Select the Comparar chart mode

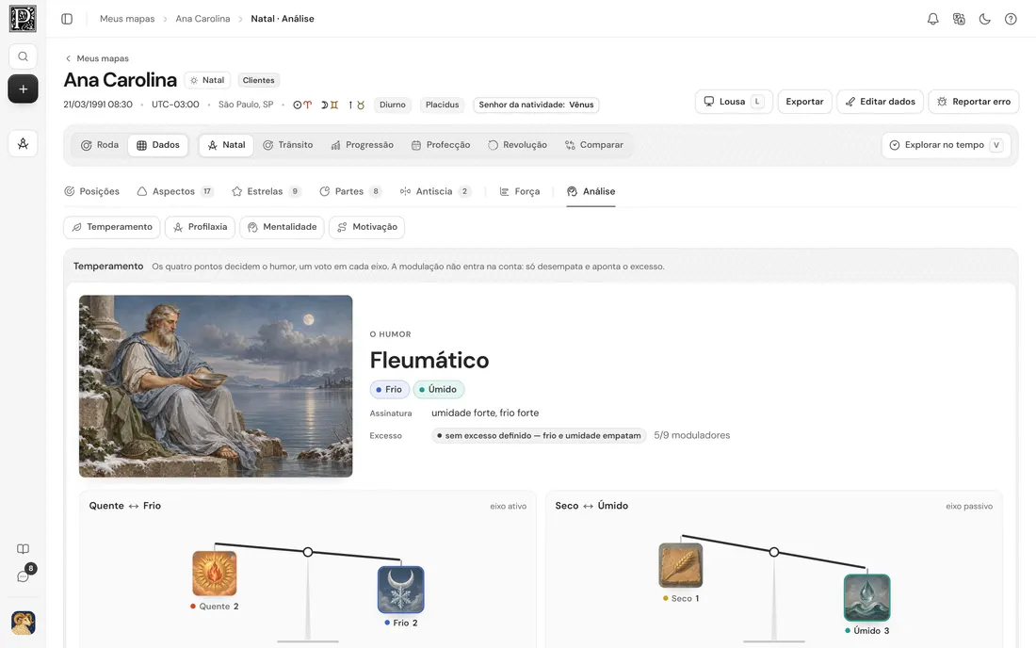(x=594, y=145)
